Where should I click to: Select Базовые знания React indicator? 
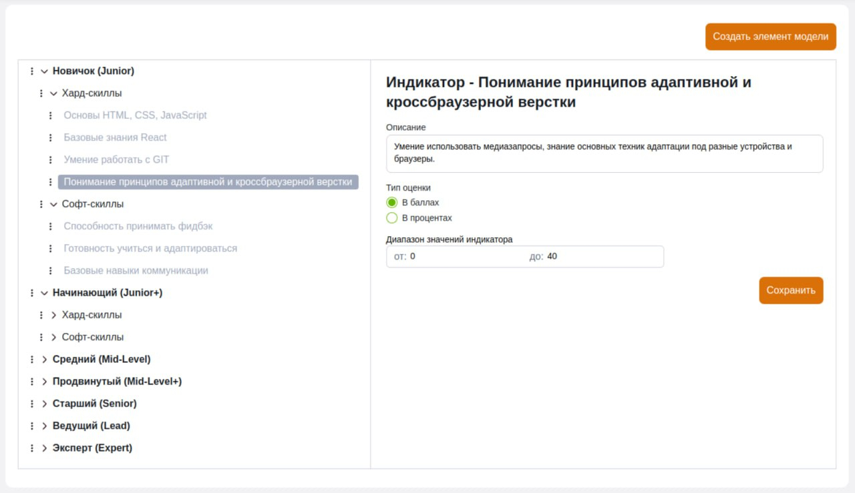115,137
